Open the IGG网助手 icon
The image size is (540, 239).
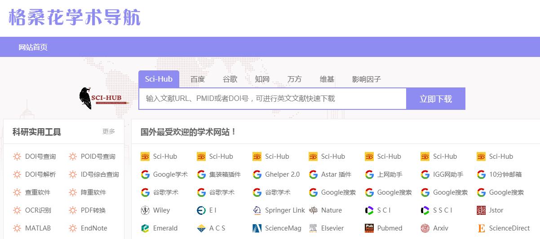point(425,174)
